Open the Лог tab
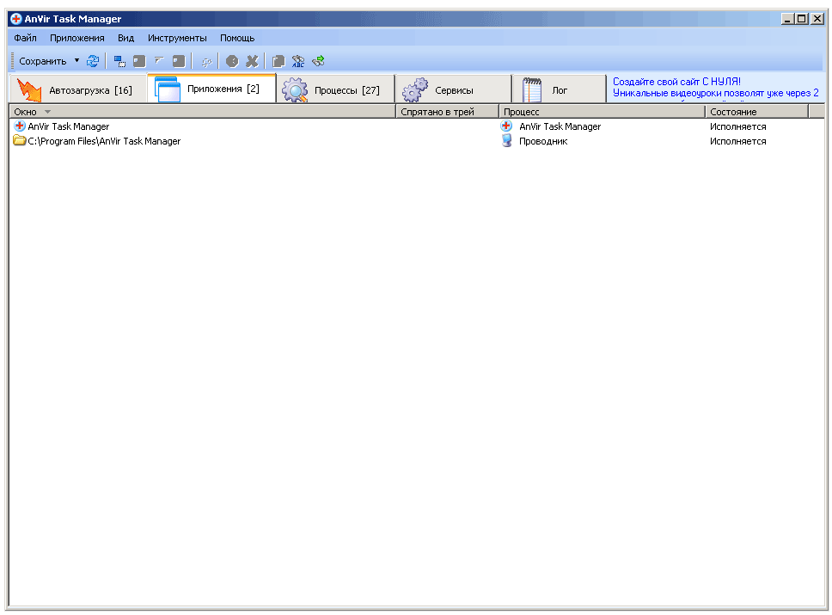 click(x=559, y=89)
